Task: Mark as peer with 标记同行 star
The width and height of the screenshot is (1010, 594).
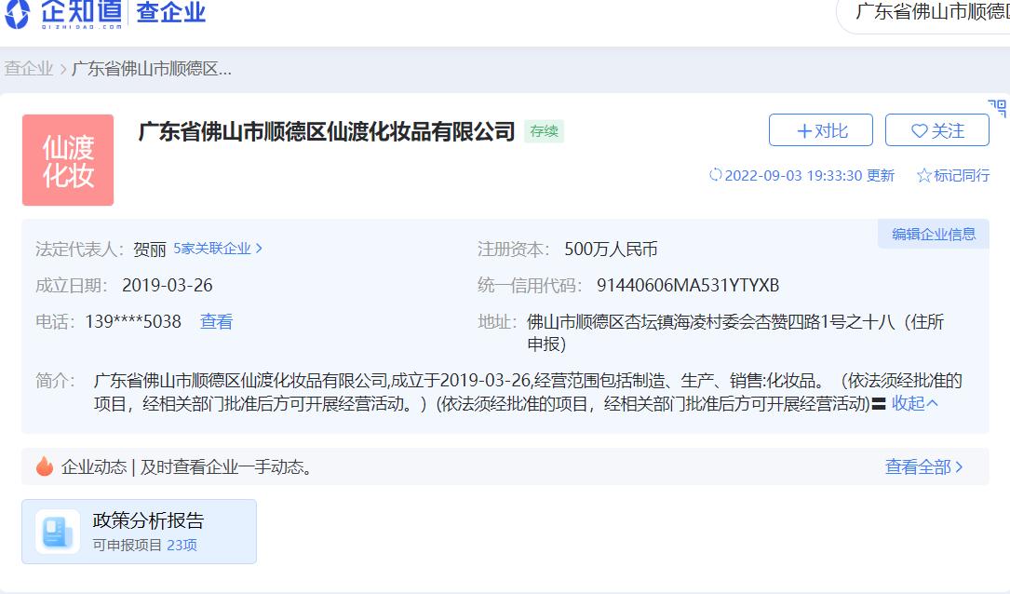Action: point(952,175)
